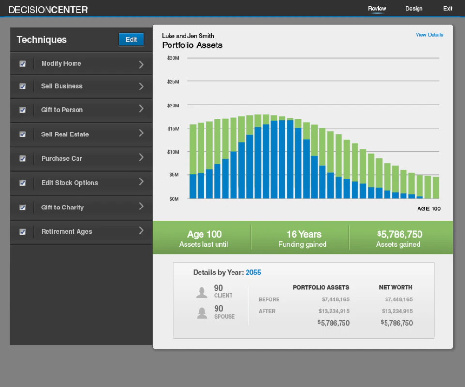Toggle the Gift to Person checkbox
The image size is (465, 387).
pyautogui.click(x=23, y=110)
